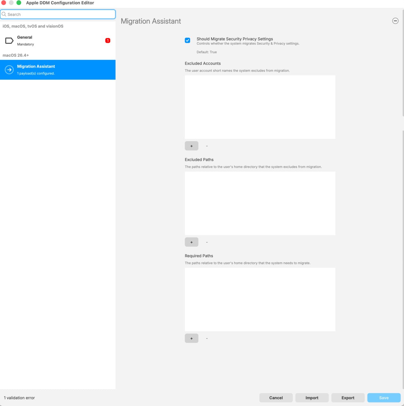Click the 'macOS 26.4+' section header

[16, 55]
